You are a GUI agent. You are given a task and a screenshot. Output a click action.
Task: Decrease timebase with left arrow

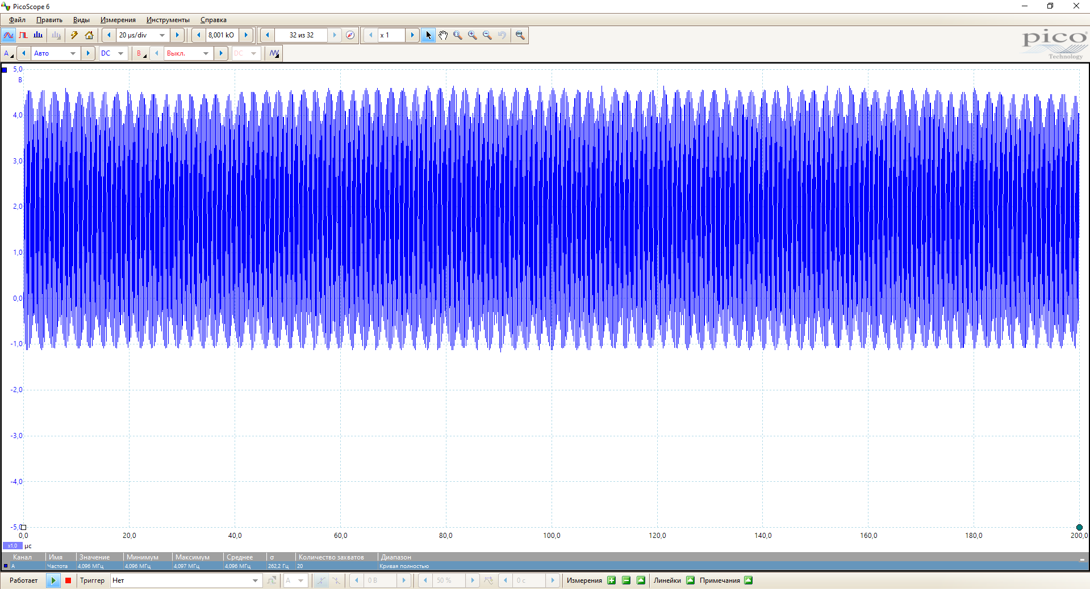[109, 35]
